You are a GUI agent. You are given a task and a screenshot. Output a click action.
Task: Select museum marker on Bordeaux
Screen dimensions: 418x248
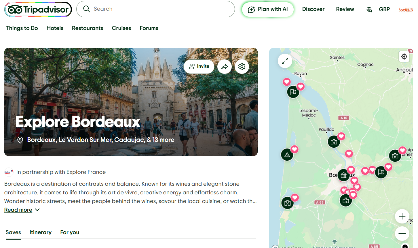pos(343,175)
